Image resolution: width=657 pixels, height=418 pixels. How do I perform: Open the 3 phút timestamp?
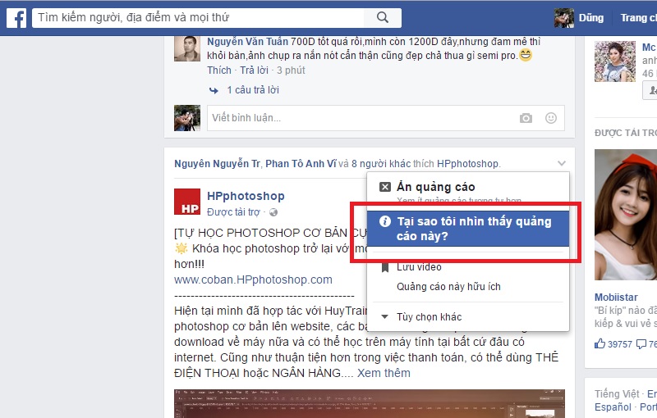coord(291,70)
